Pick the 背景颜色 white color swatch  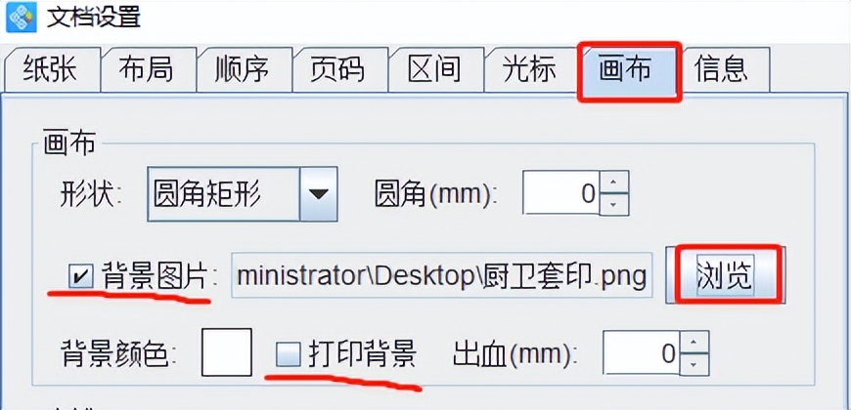click(x=226, y=351)
